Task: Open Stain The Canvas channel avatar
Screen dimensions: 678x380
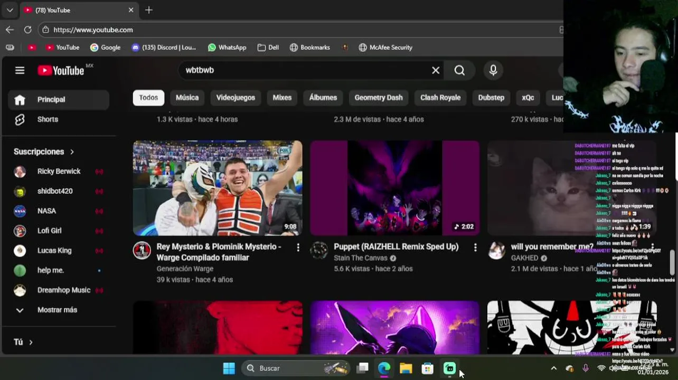Action: 318,250
